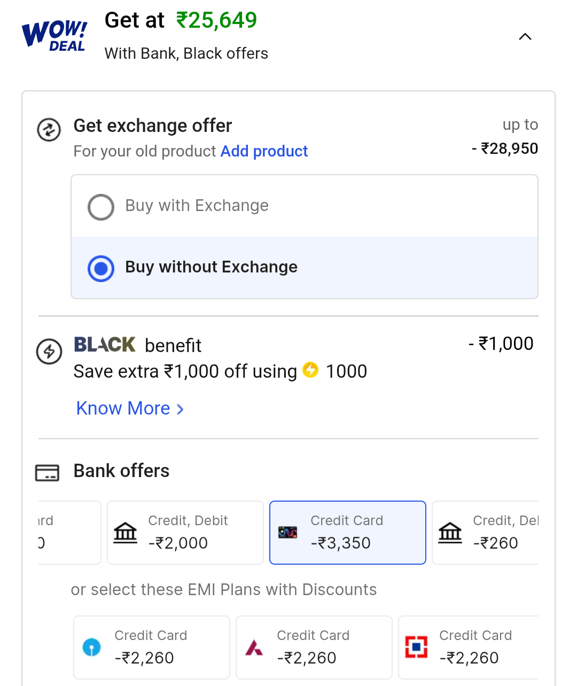Open the Add product link
577x686 pixels.
(264, 151)
